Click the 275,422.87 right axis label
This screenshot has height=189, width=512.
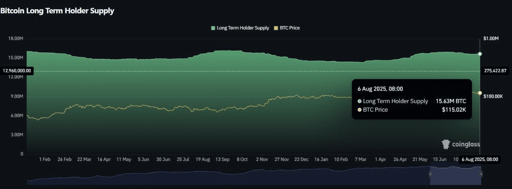[495, 71]
